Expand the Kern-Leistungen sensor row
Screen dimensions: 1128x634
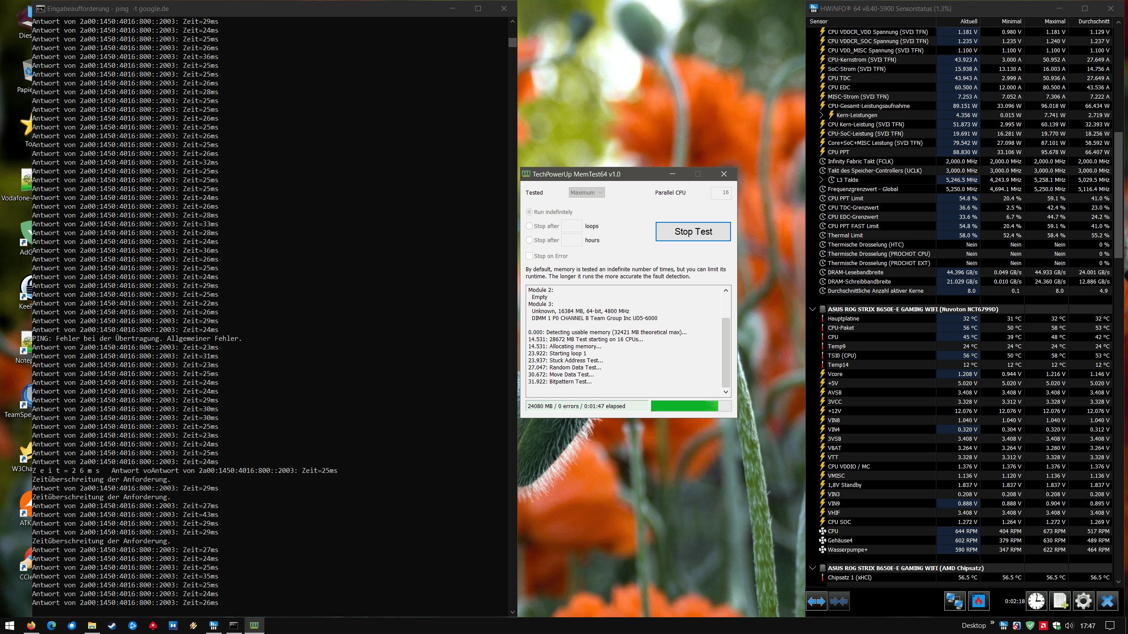pyautogui.click(x=821, y=115)
